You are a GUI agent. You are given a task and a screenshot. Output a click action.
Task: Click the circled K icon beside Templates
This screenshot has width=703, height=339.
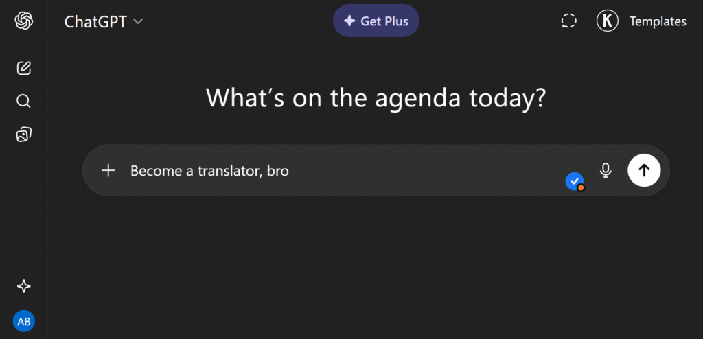[x=606, y=21]
